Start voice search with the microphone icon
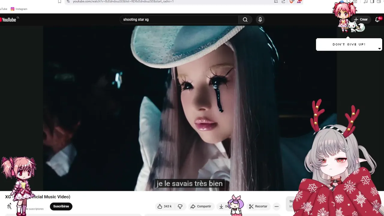The image size is (384, 216). tap(260, 19)
